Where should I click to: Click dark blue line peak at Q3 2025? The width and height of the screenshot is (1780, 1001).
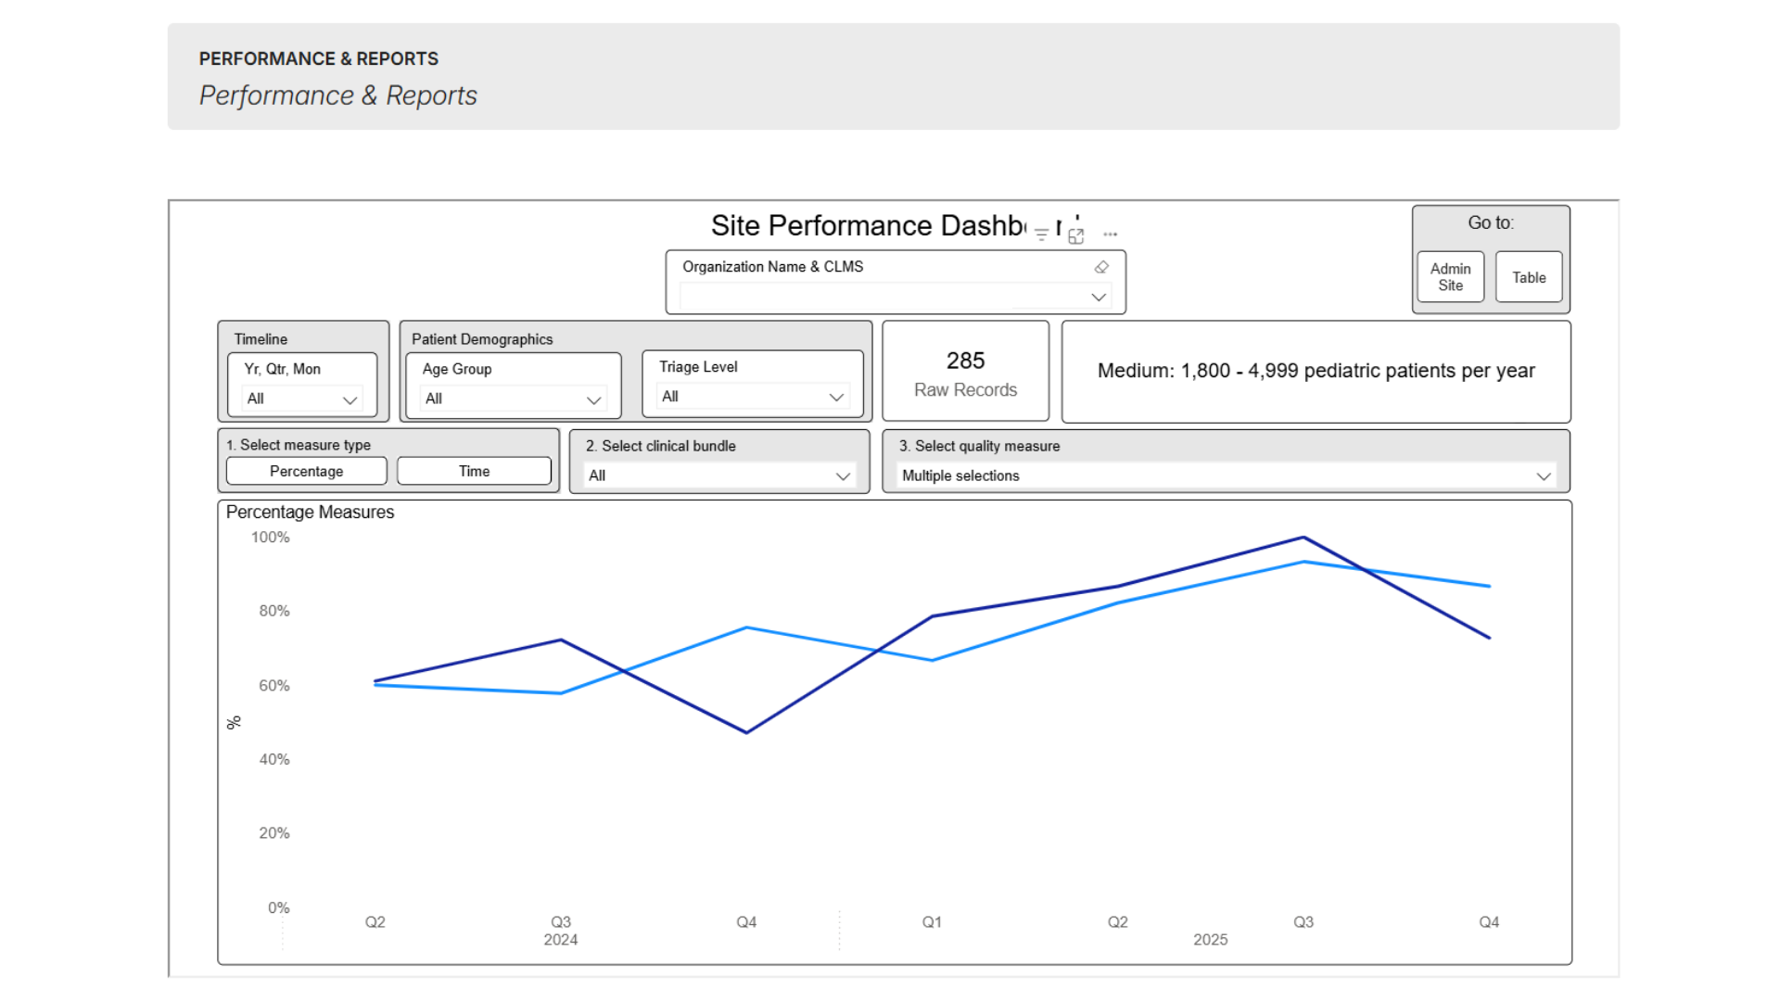[x=1303, y=538]
